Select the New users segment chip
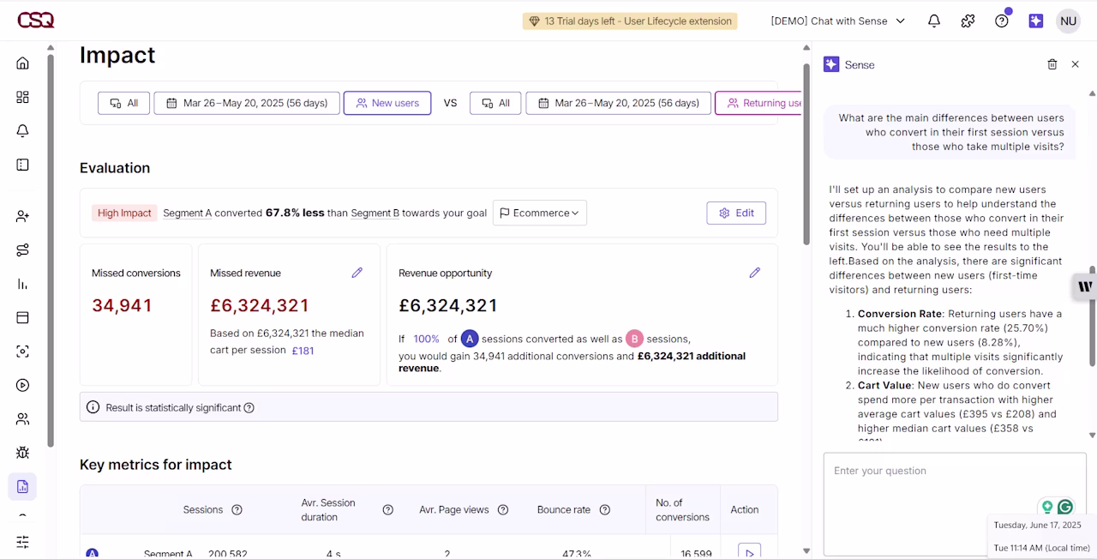1097x559 pixels. click(387, 103)
